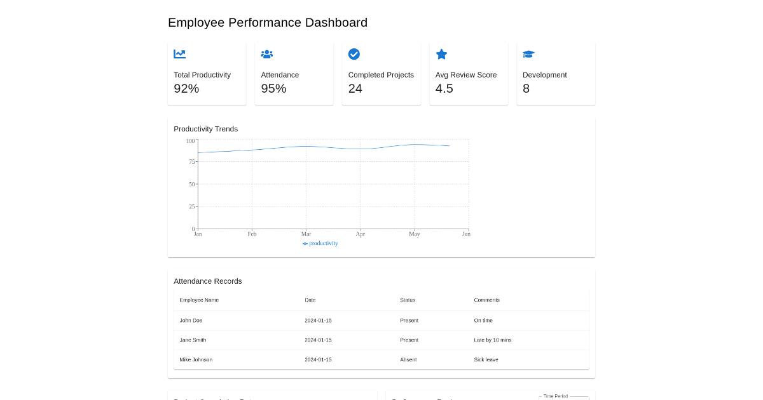The height and width of the screenshot is (400, 763).
Task: Select the Avg Review Score star icon
Action: 441,54
